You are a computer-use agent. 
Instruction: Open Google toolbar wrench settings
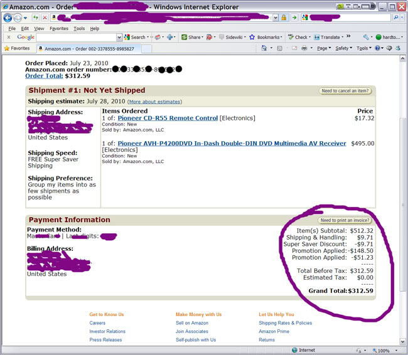click(366, 37)
